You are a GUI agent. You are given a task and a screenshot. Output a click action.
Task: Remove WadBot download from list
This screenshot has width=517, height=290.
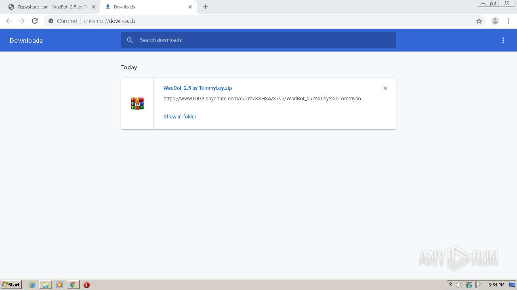[x=385, y=88]
